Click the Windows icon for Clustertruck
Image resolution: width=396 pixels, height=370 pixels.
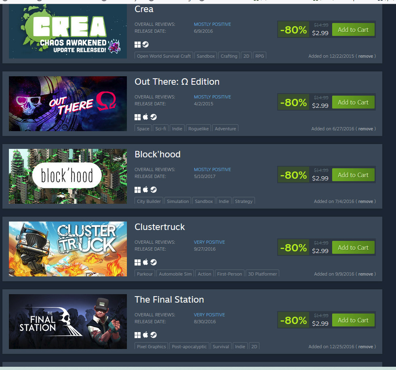click(137, 263)
